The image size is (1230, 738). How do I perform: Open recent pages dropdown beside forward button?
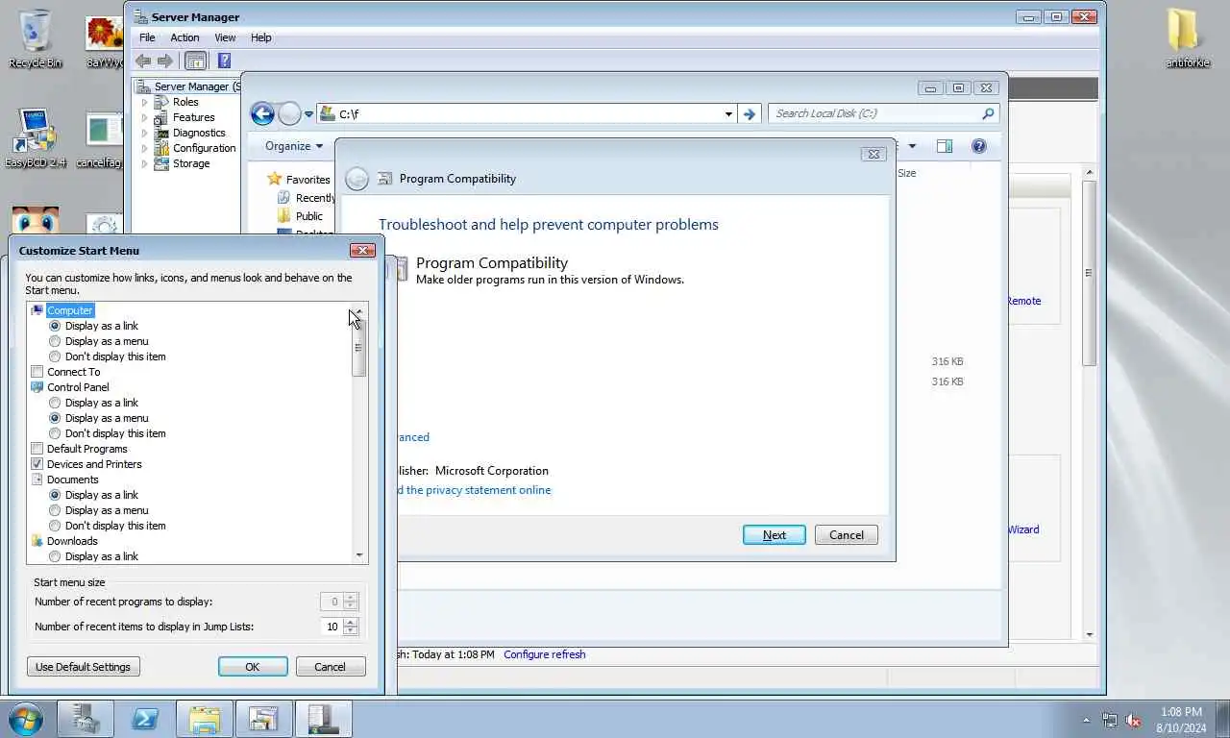point(308,113)
